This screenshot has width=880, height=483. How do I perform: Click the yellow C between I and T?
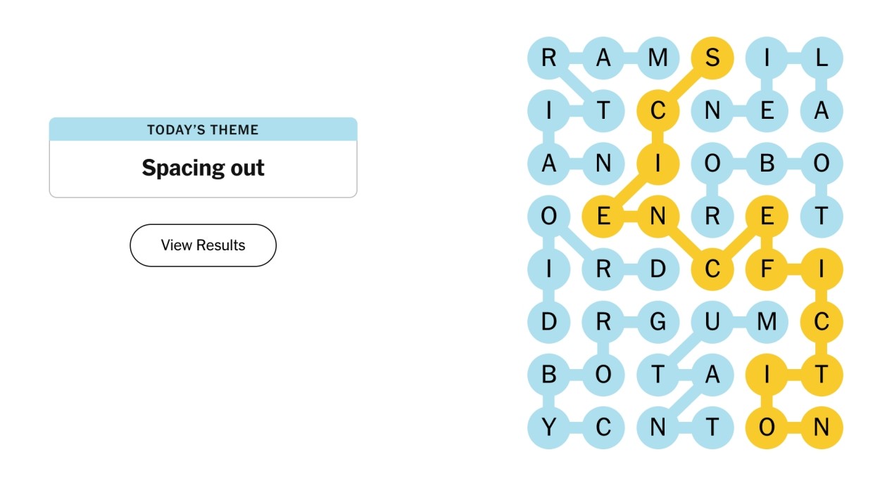[822, 321]
